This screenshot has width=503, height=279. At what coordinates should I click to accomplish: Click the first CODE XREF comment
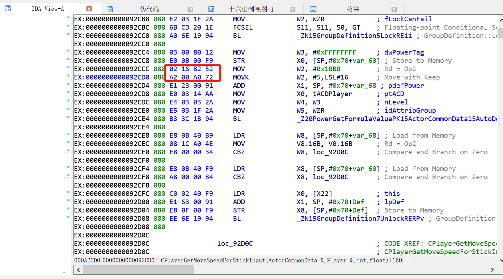438,244
